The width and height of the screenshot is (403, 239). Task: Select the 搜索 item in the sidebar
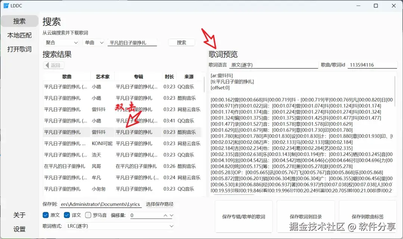[x=19, y=21]
